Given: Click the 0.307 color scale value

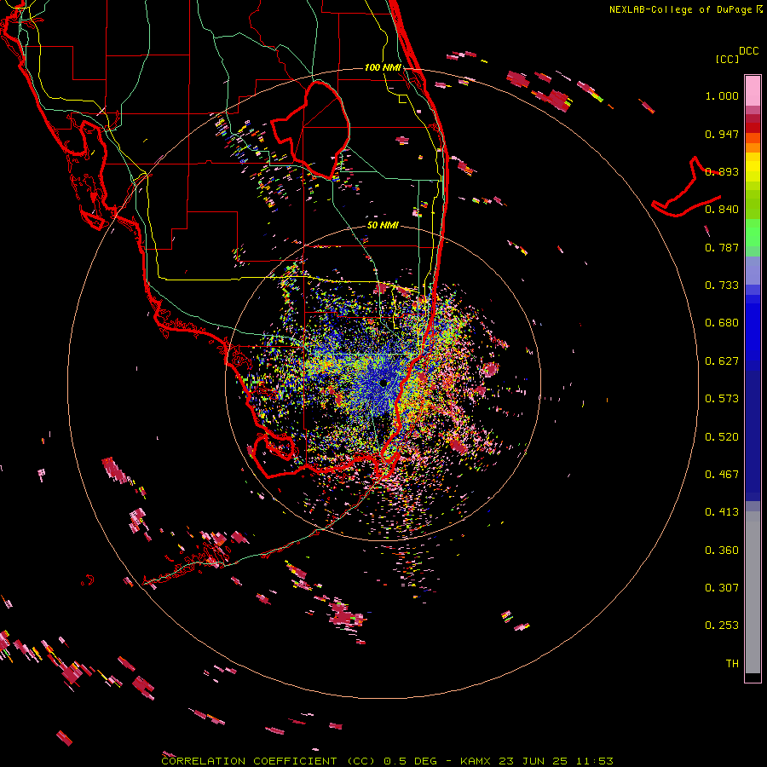Looking at the screenshot, I should tap(722, 588).
